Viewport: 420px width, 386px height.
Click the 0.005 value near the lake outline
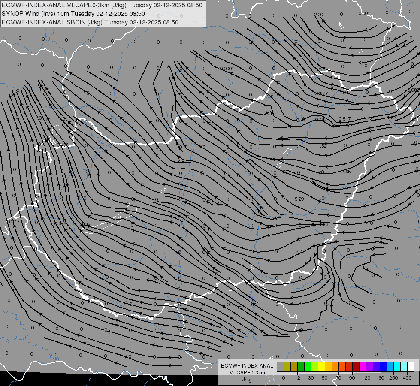[x=84, y=224]
